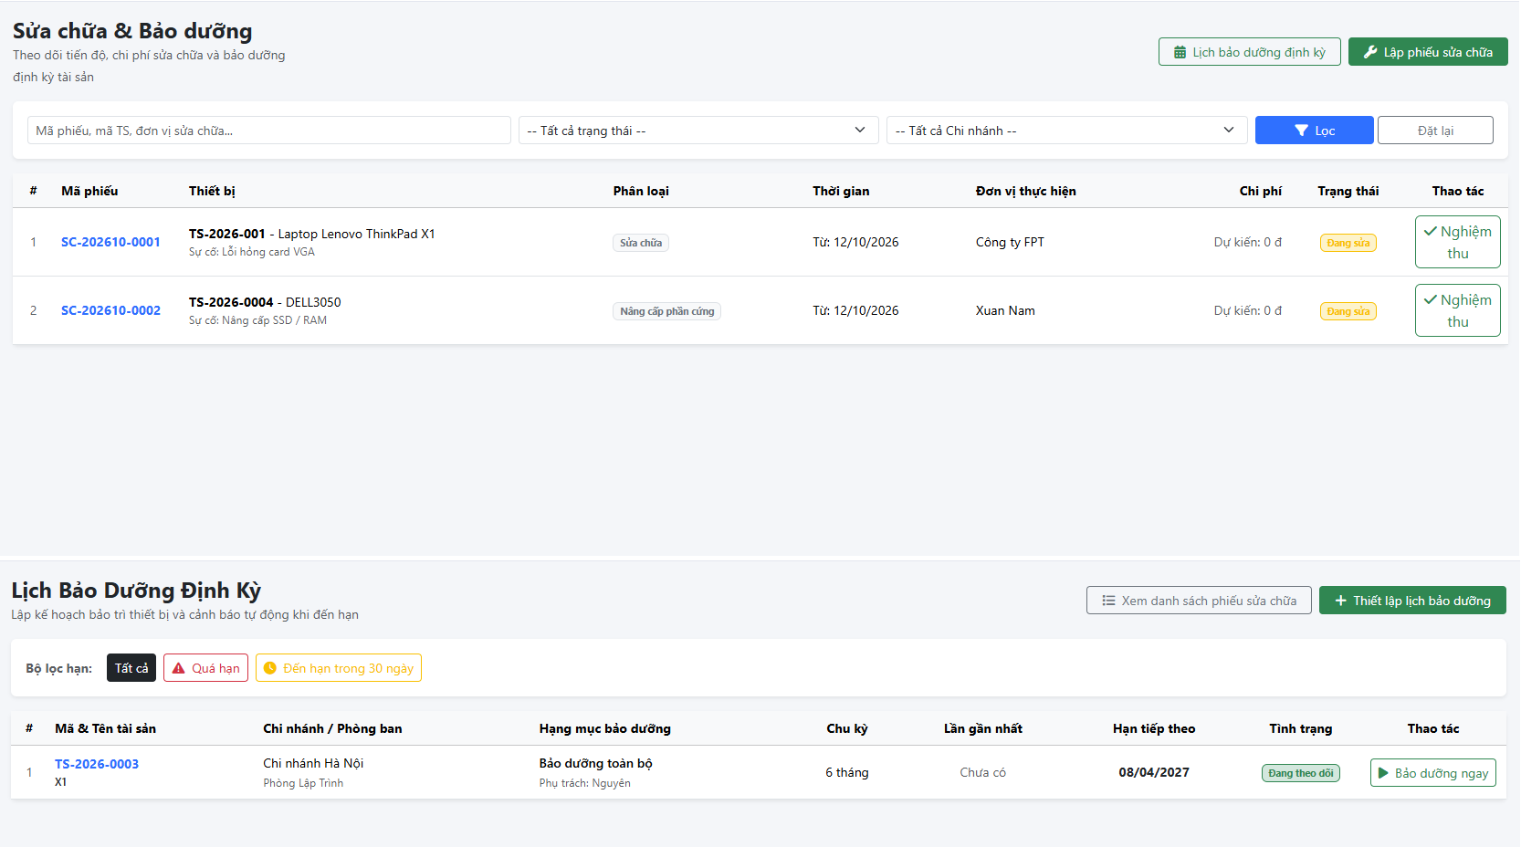Click the wrench icon in Lập phiếu sửa chữa
The height and width of the screenshot is (847, 1521).
(1370, 52)
